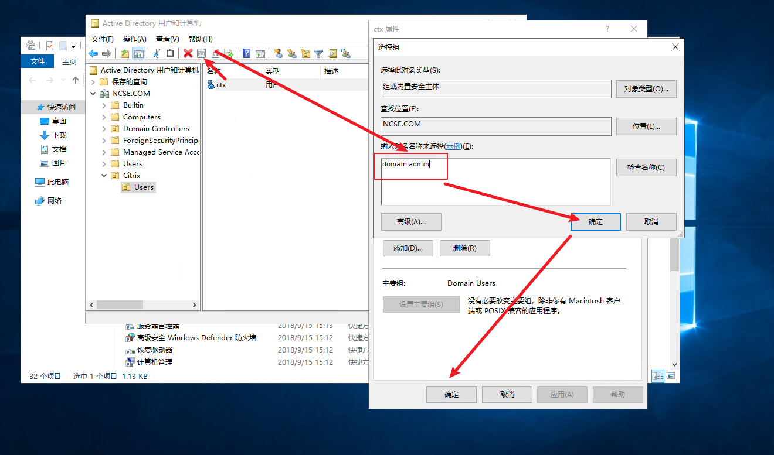Click the filter funnel toolbar icon

318,53
